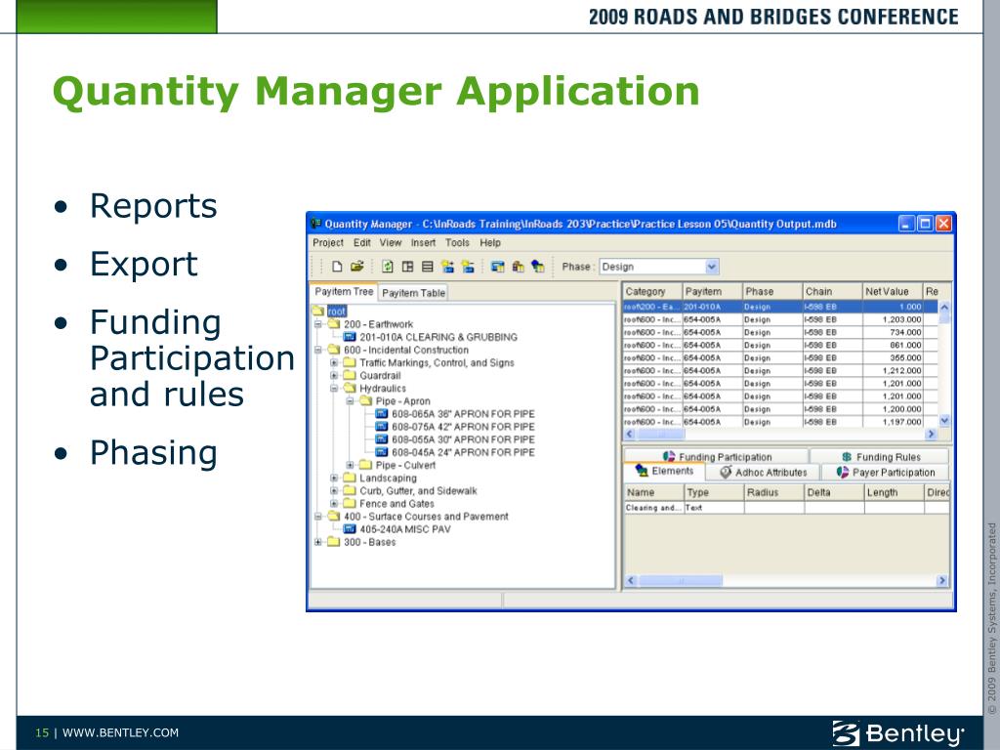The height and width of the screenshot is (750, 1000).
Task: Collapse the Pipe - Apron node
Action: (x=350, y=400)
